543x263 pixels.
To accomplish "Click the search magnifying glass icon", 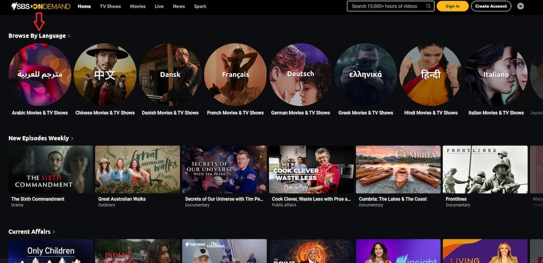I will [428, 6].
